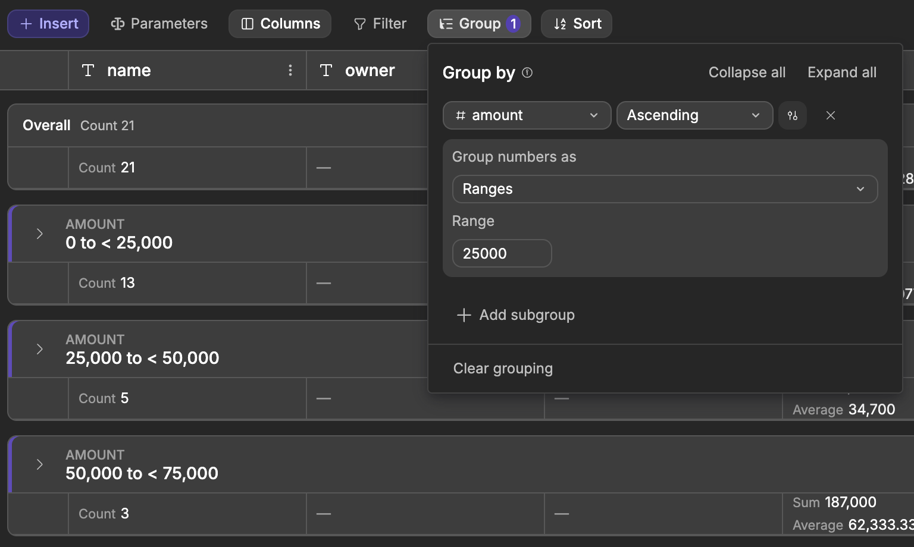The height and width of the screenshot is (547, 914).
Task: Open the Columns menu
Action: [x=280, y=24]
